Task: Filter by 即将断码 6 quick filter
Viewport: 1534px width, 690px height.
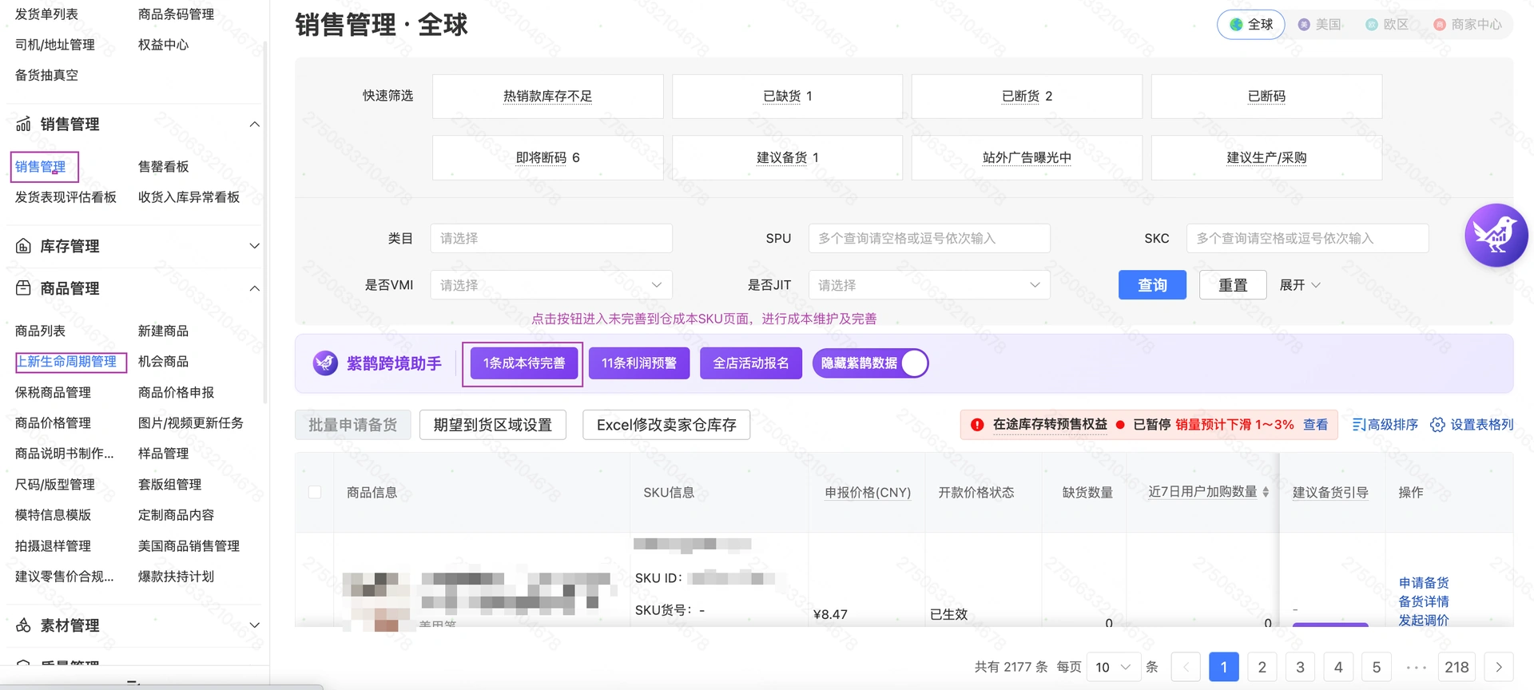Action: point(548,158)
